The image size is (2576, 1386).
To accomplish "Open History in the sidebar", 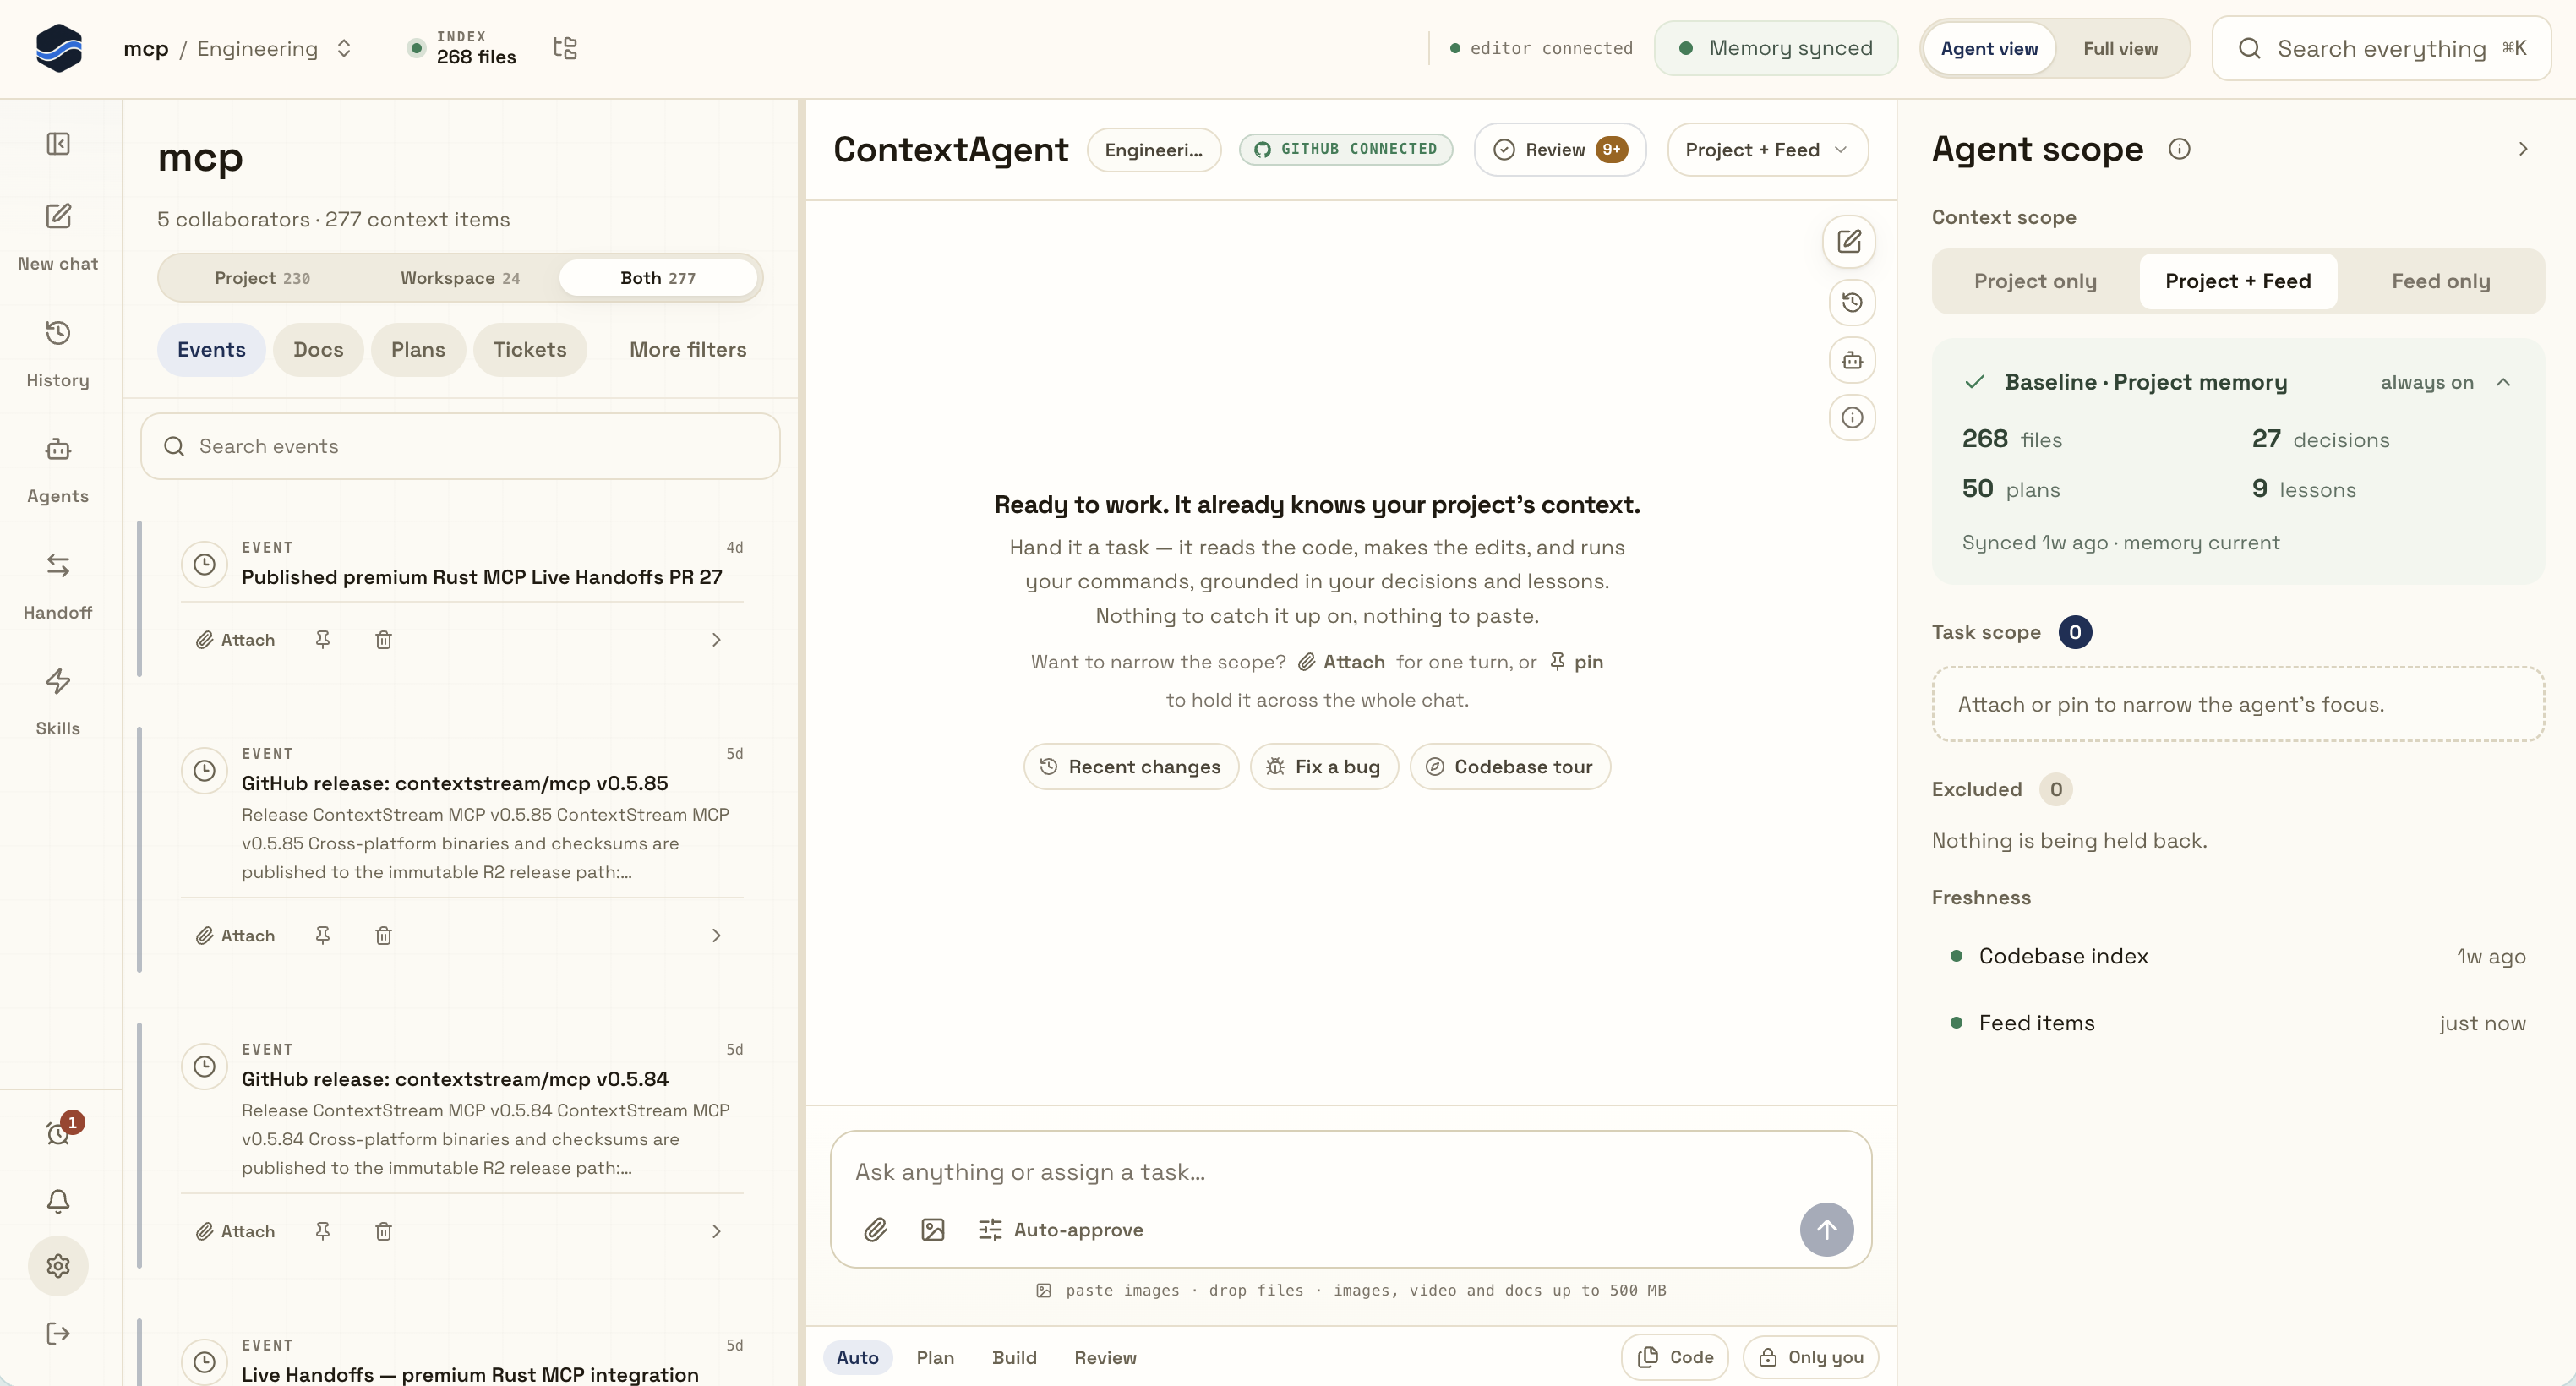I will tap(58, 353).
